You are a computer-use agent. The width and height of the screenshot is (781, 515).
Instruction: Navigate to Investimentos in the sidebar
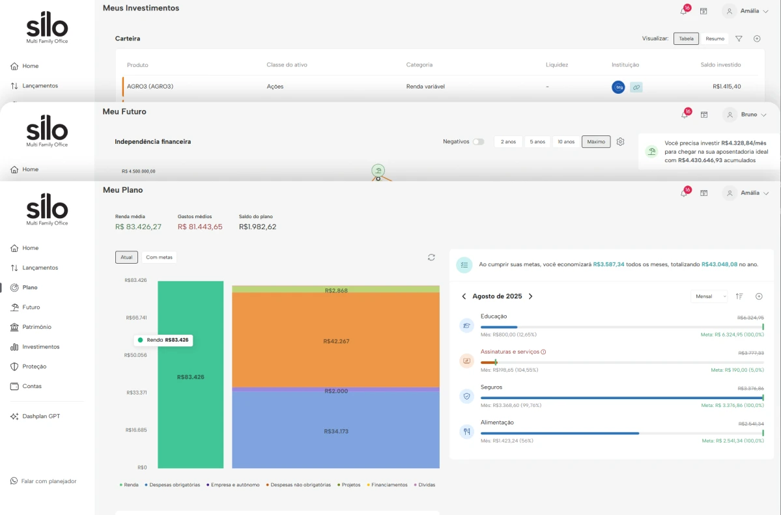pos(40,347)
